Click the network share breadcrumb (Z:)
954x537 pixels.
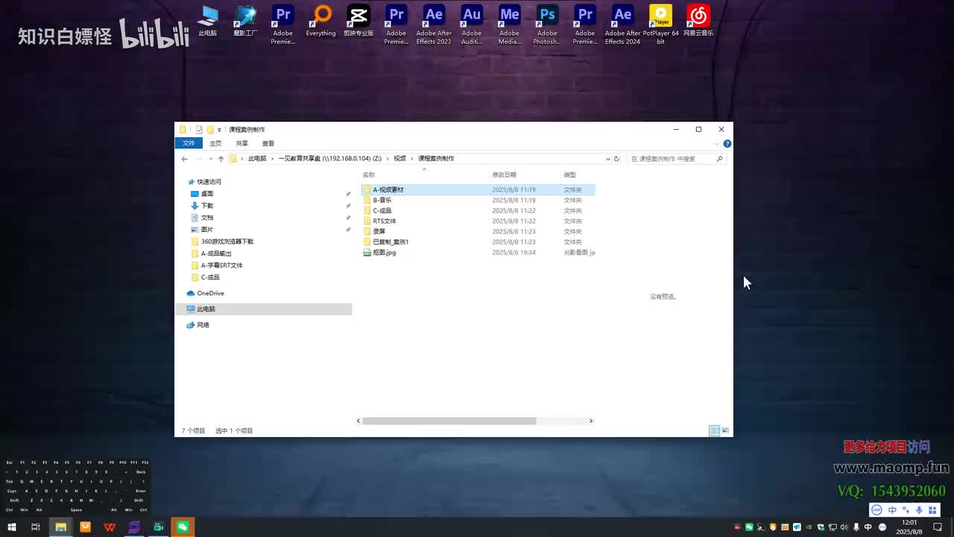pyautogui.click(x=329, y=159)
